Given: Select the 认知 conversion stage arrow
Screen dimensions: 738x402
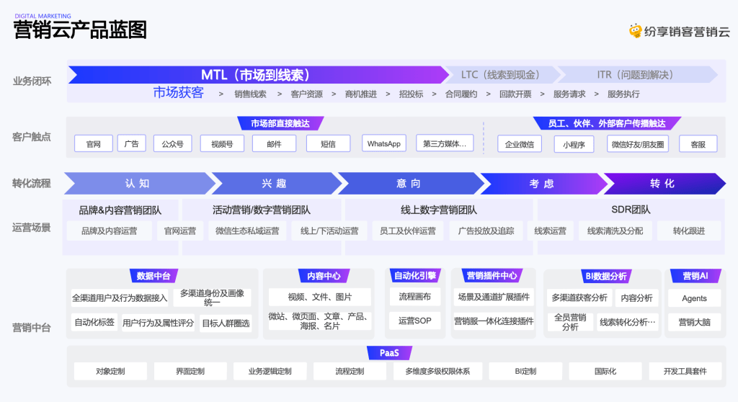Looking at the screenshot, I should (x=139, y=184).
